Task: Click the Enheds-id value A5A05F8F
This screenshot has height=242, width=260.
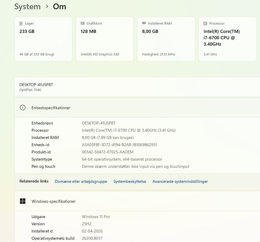Action: [x=119, y=145]
